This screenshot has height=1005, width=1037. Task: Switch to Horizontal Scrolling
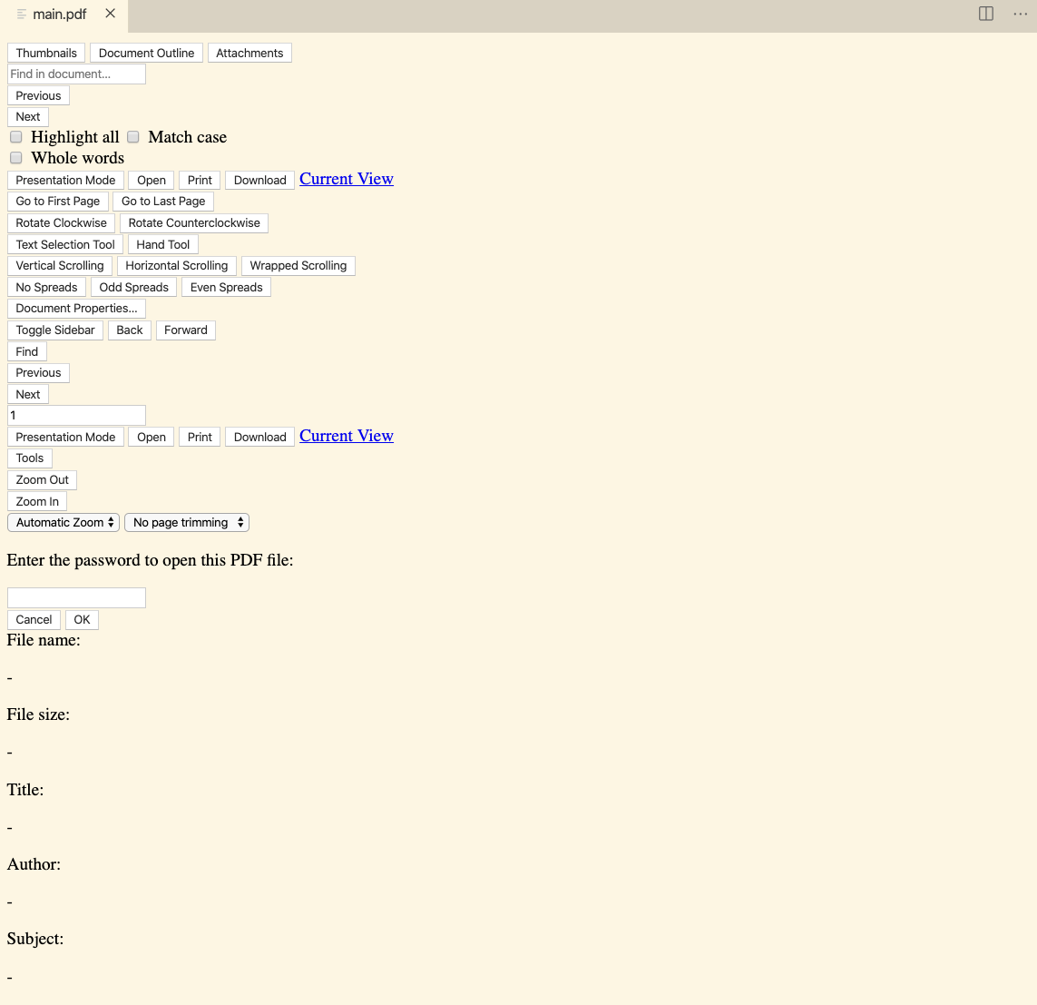177,265
